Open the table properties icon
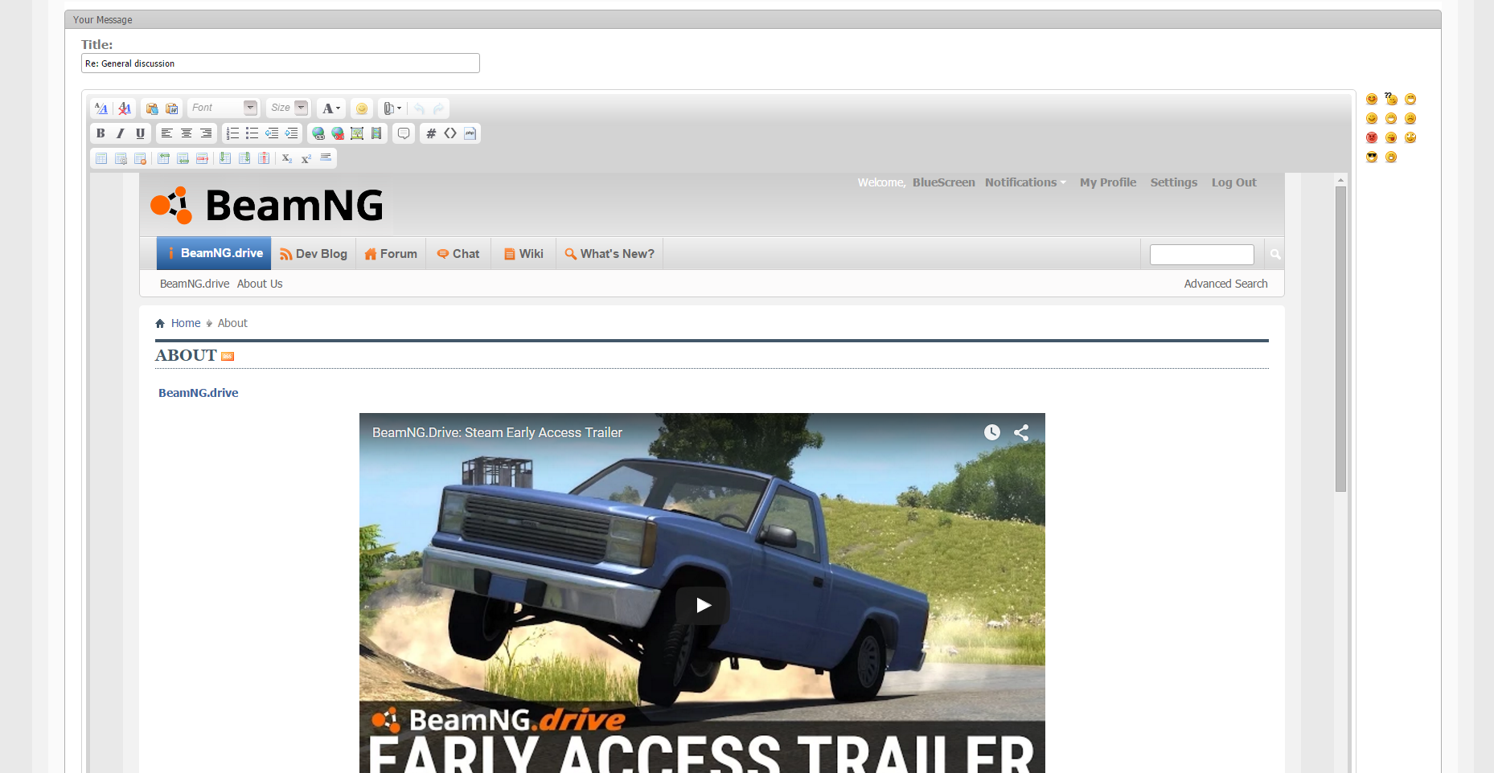 [121, 158]
